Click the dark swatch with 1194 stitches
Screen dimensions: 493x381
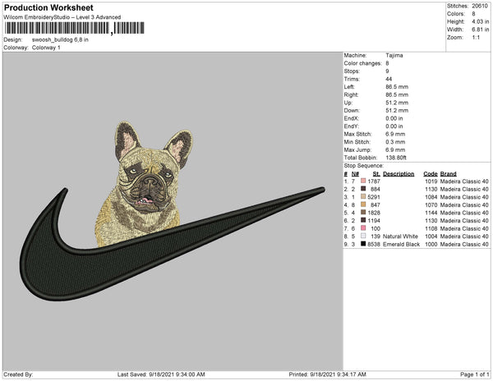coord(363,220)
